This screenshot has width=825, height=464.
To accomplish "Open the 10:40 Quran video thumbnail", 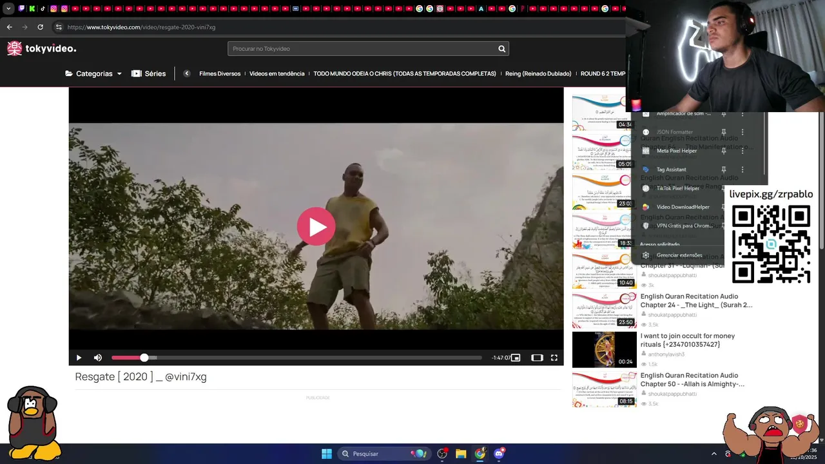I will tap(604, 269).
